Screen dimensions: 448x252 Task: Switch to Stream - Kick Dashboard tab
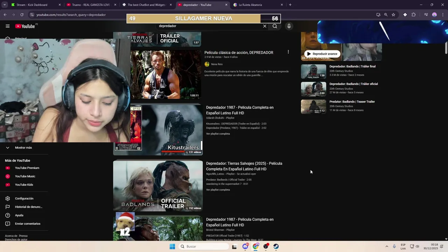point(32,5)
